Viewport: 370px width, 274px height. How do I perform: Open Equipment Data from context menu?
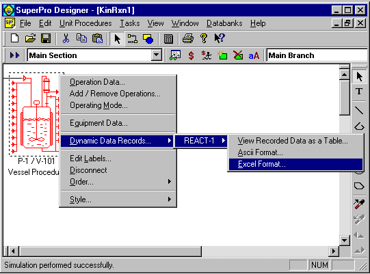118,123
